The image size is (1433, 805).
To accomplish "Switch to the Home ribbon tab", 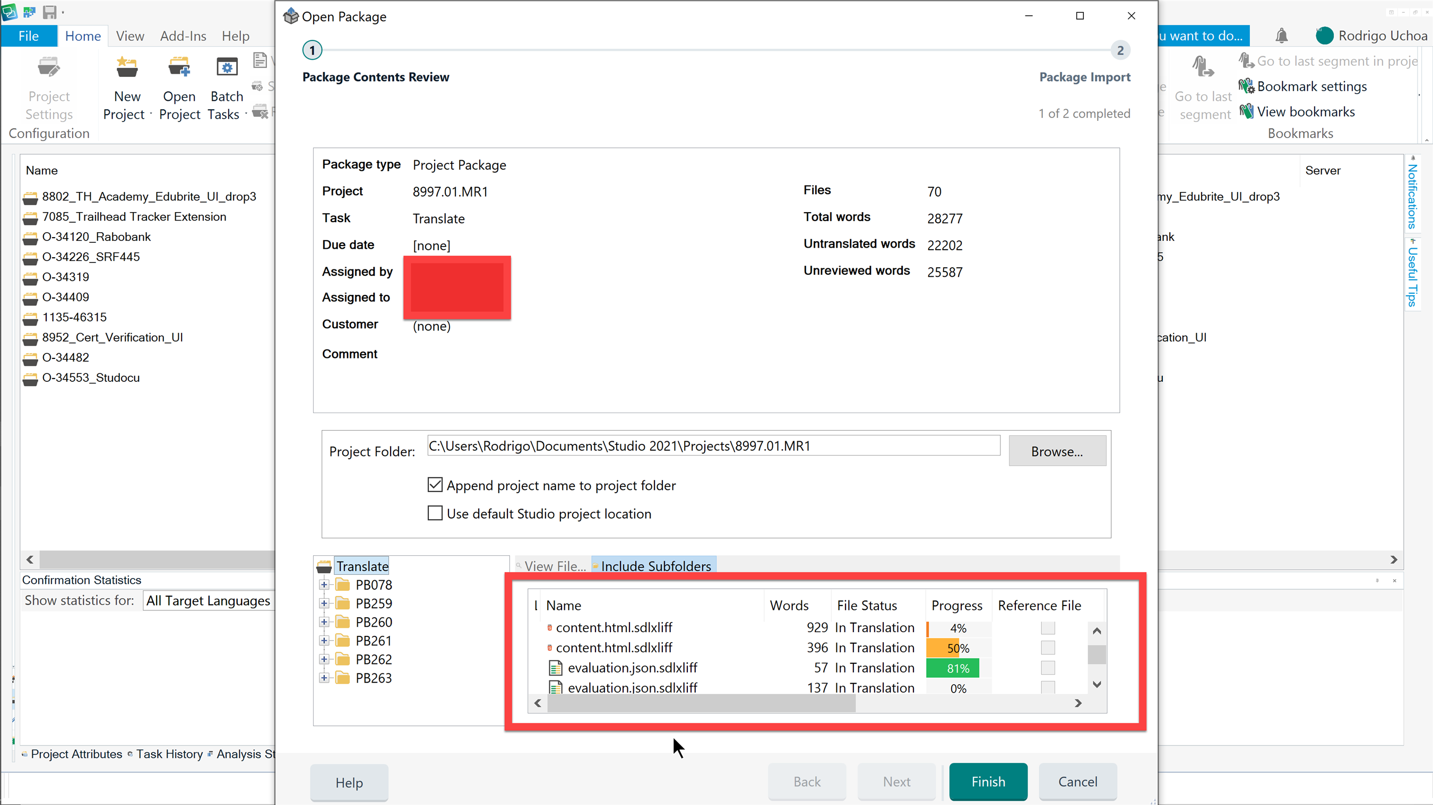I will [x=83, y=36].
